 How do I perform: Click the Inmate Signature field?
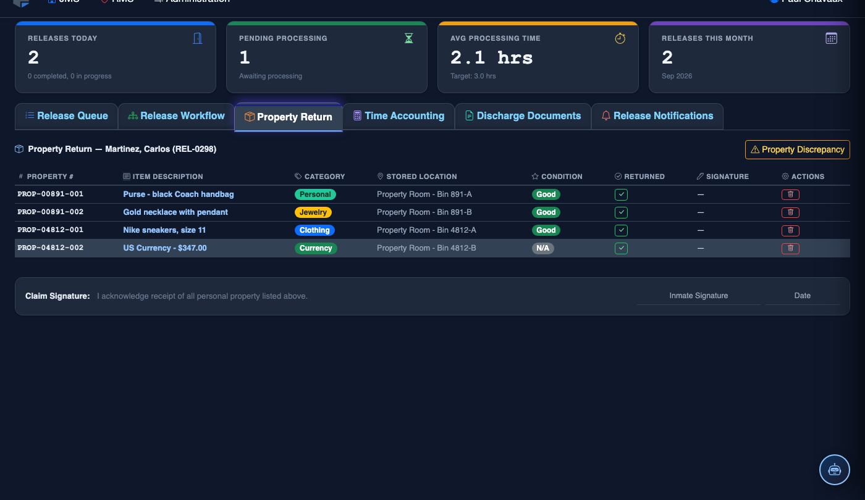pyautogui.click(x=699, y=296)
